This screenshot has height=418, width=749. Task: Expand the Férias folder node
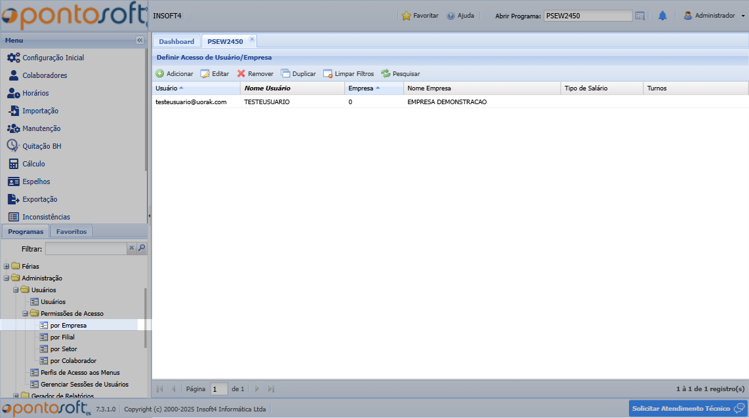7,267
